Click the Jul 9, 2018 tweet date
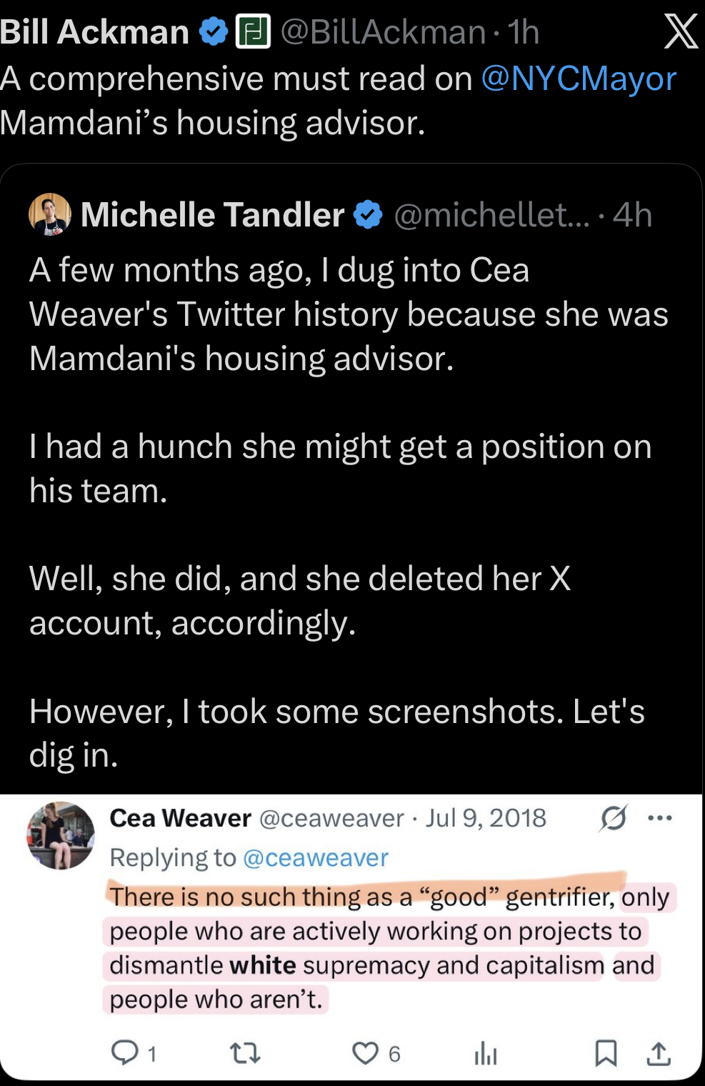 click(486, 818)
